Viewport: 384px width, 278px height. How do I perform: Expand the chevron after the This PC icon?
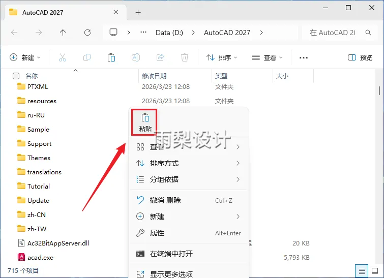tap(129, 33)
